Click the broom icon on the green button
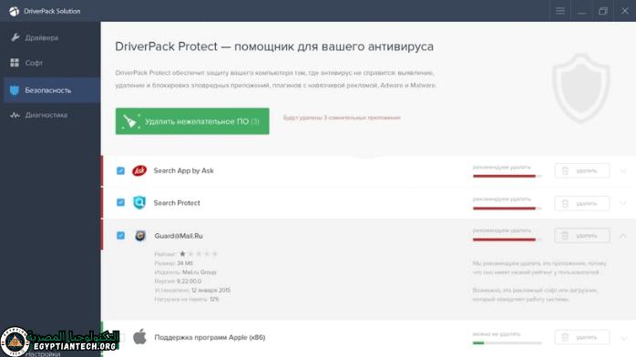This screenshot has width=636, height=357. pos(130,121)
